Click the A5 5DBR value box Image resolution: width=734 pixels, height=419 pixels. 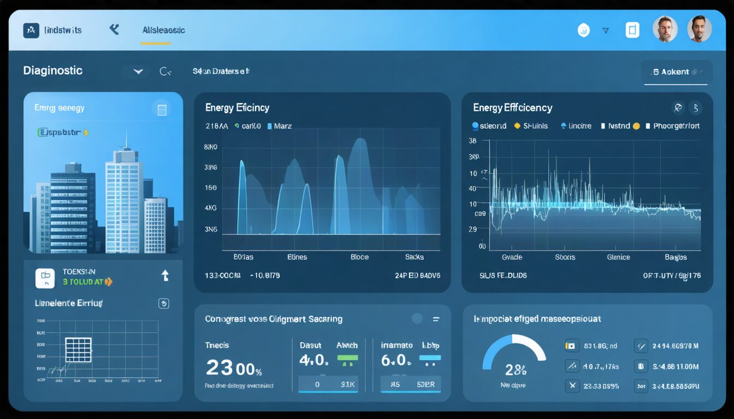click(411, 384)
